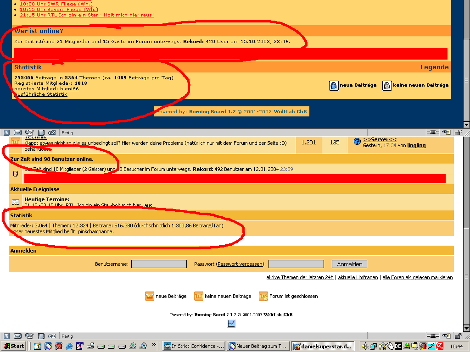Switch to 'Neuer Beitrag zum T...' taskbar window
The height and width of the screenshot is (352, 470).
tap(259, 346)
